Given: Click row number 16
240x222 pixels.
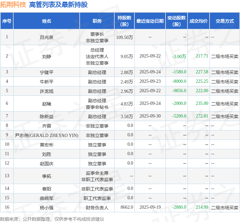Looking at the screenshot, I should pyautogui.click(x=7, y=207).
